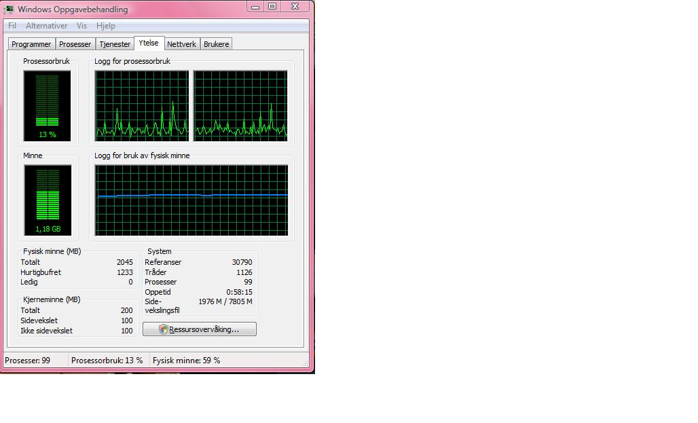The height and width of the screenshot is (423, 698).
Task: Click the Hurtigbufret value 1233
Action: click(125, 272)
